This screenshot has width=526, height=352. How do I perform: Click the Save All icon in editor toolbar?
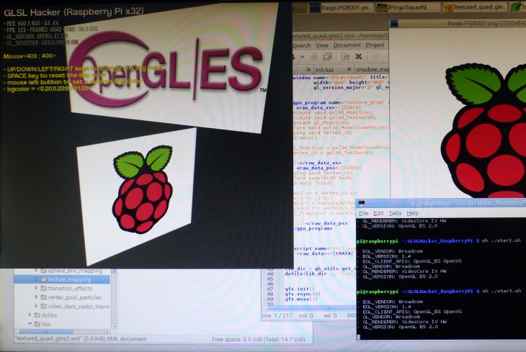pos(327,57)
